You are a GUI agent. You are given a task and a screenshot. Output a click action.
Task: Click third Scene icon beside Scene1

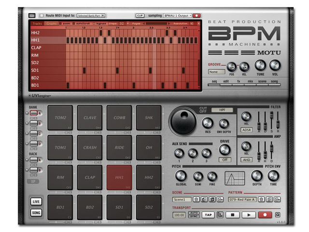212,200
